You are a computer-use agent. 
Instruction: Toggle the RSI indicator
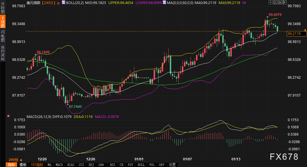click(112, 165)
